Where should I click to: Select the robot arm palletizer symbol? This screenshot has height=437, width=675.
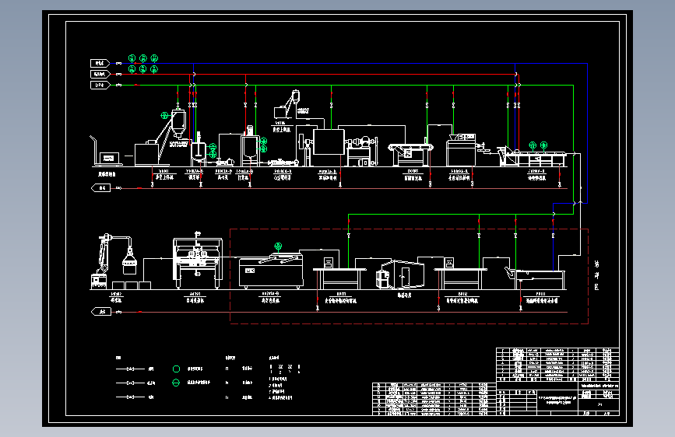(114, 261)
